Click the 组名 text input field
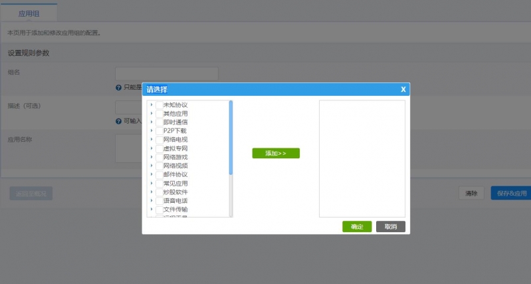 (x=167, y=73)
